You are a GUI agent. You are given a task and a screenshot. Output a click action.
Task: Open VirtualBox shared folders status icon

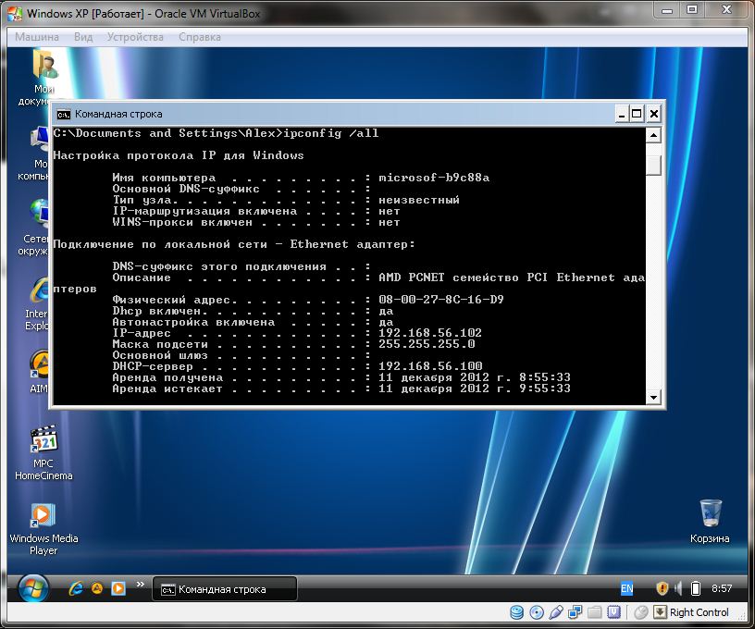[x=594, y=612]
